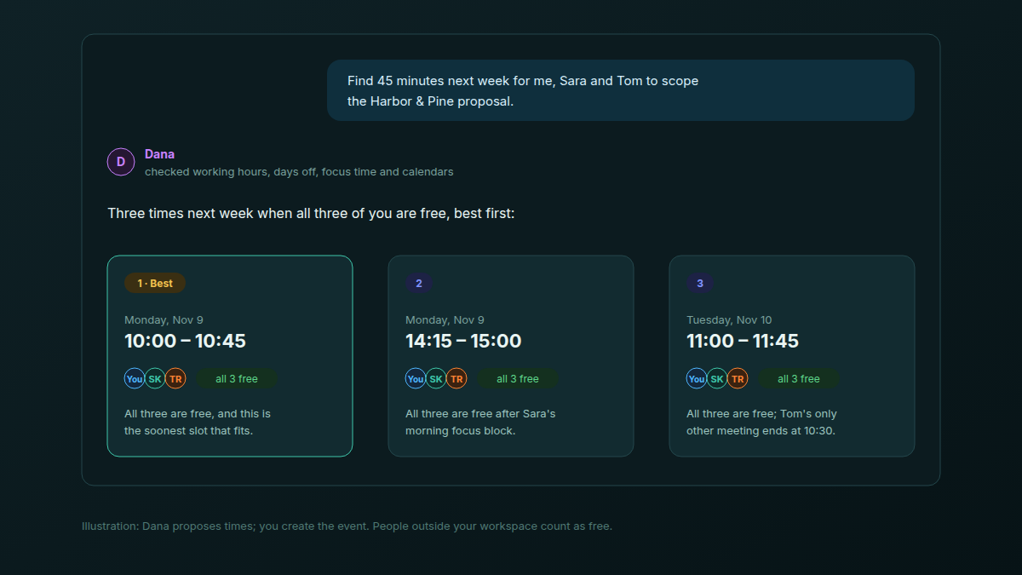1022x575 pixels.
Task: Click 'all 3 free' pill in second card
Action: 518,378
